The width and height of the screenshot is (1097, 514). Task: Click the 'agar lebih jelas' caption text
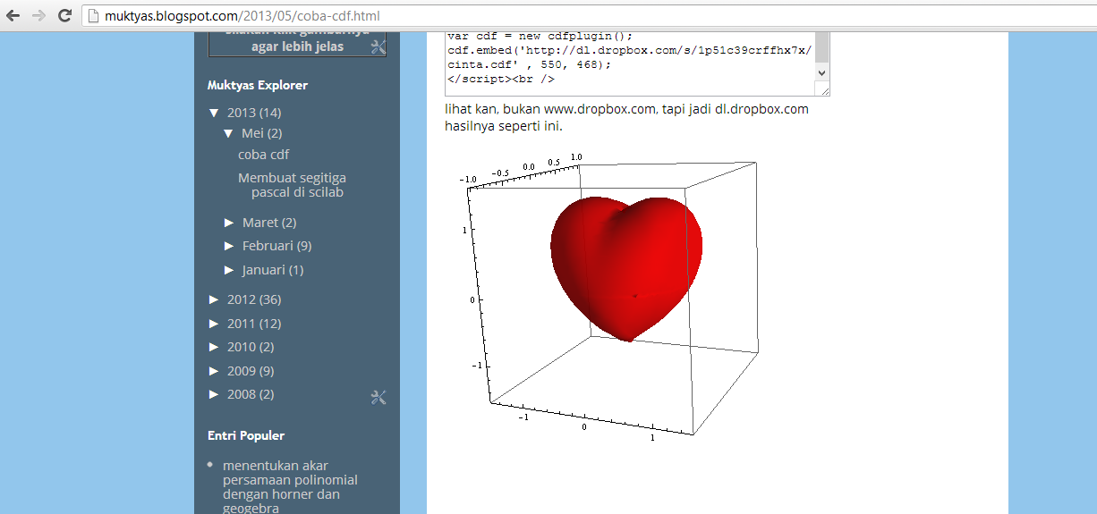297,46
